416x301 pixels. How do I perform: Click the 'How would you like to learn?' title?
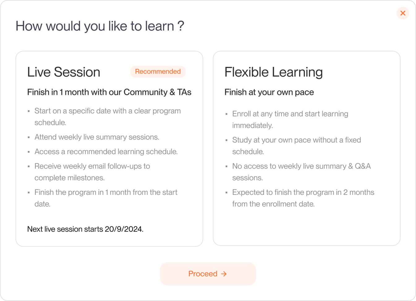(100, 26)
